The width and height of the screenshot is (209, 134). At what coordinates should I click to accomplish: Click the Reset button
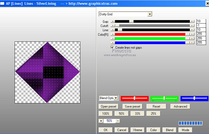click(156, 107)
